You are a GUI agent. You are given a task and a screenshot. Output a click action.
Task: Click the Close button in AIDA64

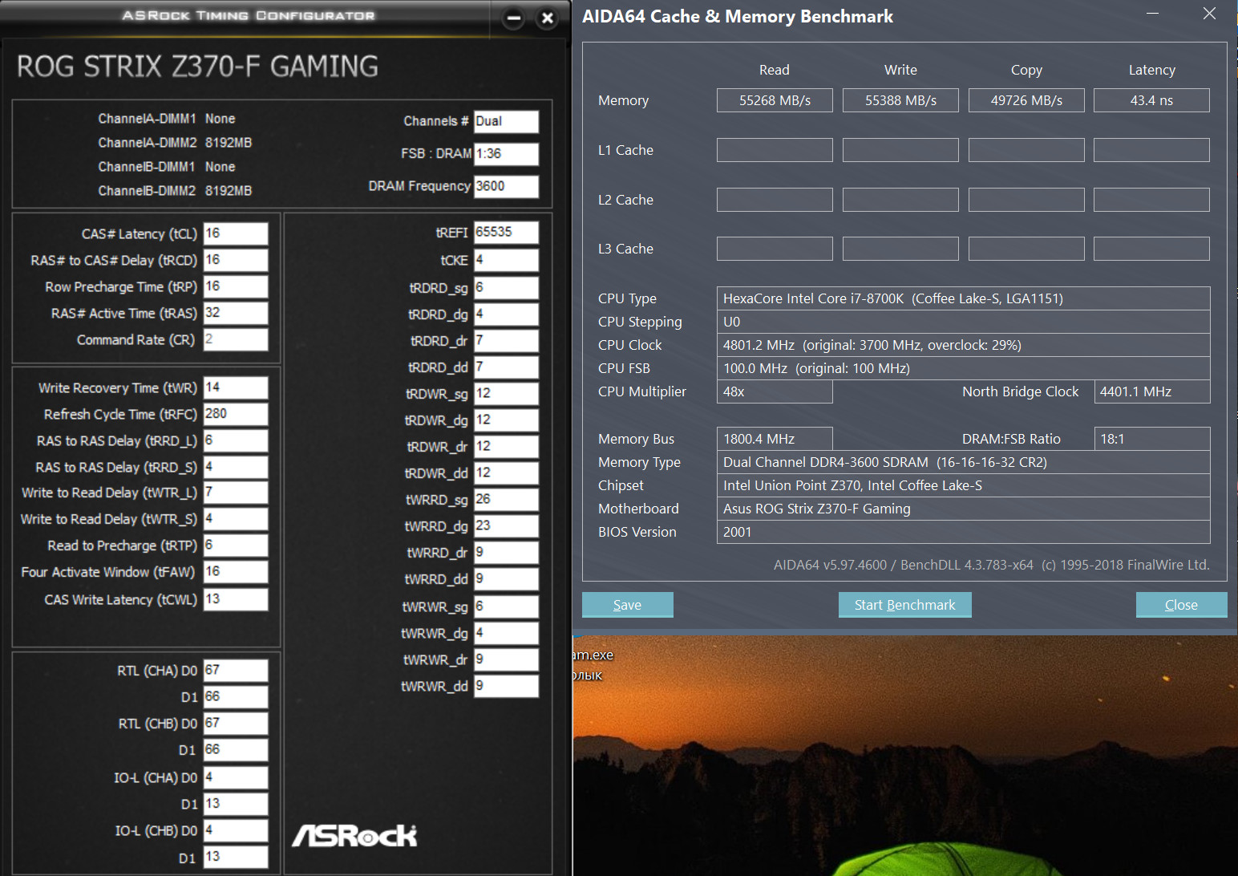coord(1181,605)
